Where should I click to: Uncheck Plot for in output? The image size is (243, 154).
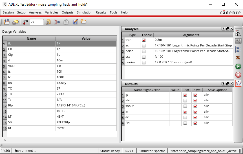pyautogui.click(x=185, y=112)
